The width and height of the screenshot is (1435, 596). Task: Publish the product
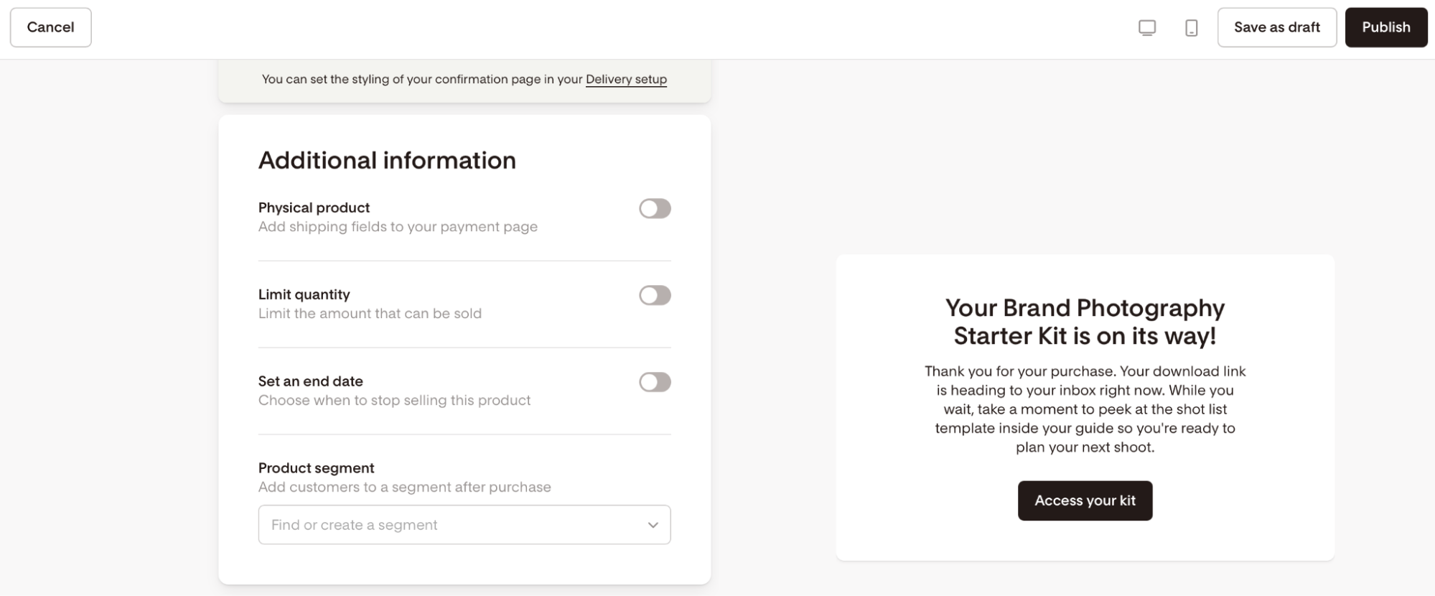click(x=1386, y=27)
